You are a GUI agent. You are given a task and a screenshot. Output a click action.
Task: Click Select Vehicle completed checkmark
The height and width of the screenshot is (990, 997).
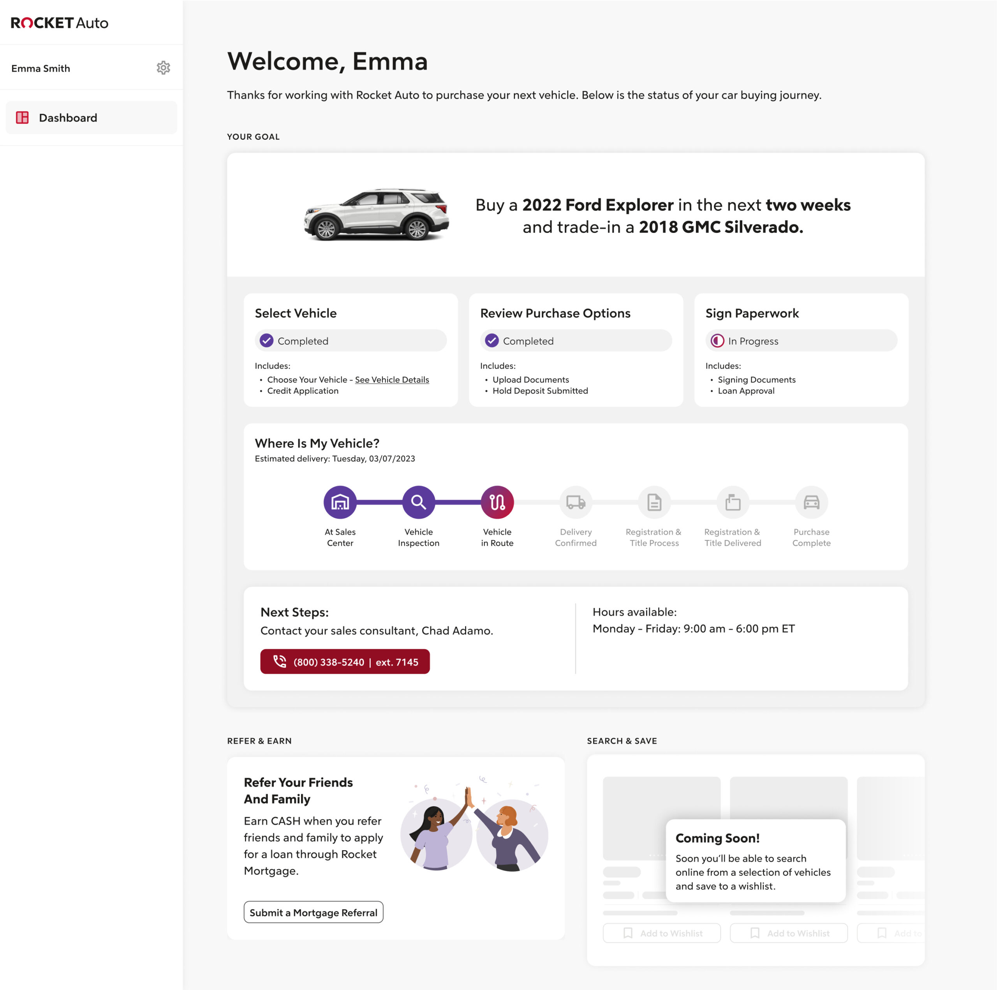(x=266, y=341)
